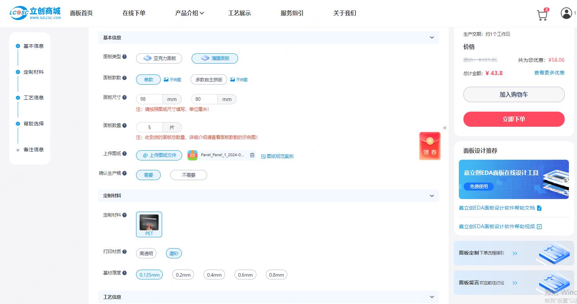Viewport: 577px width, 304px height.
Task: Click the panel width input field
Action: (x=149, y=99)
